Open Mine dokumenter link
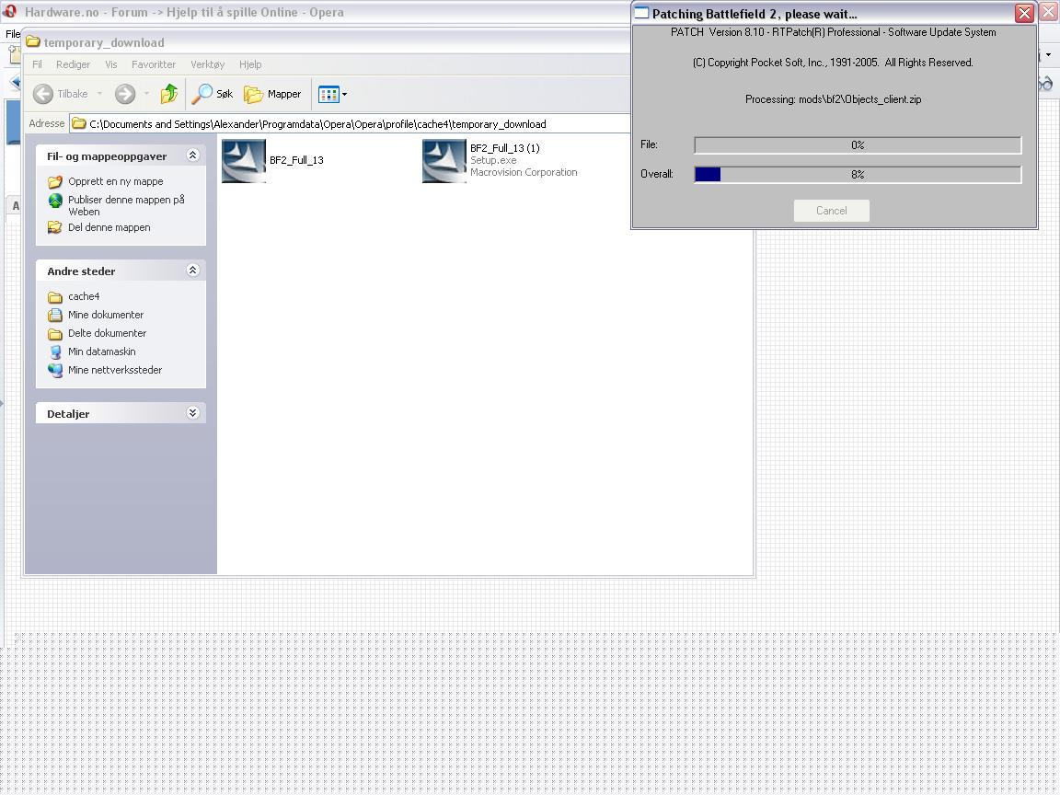This screenshot has width=1060, height=795. [x=106, y=315]
